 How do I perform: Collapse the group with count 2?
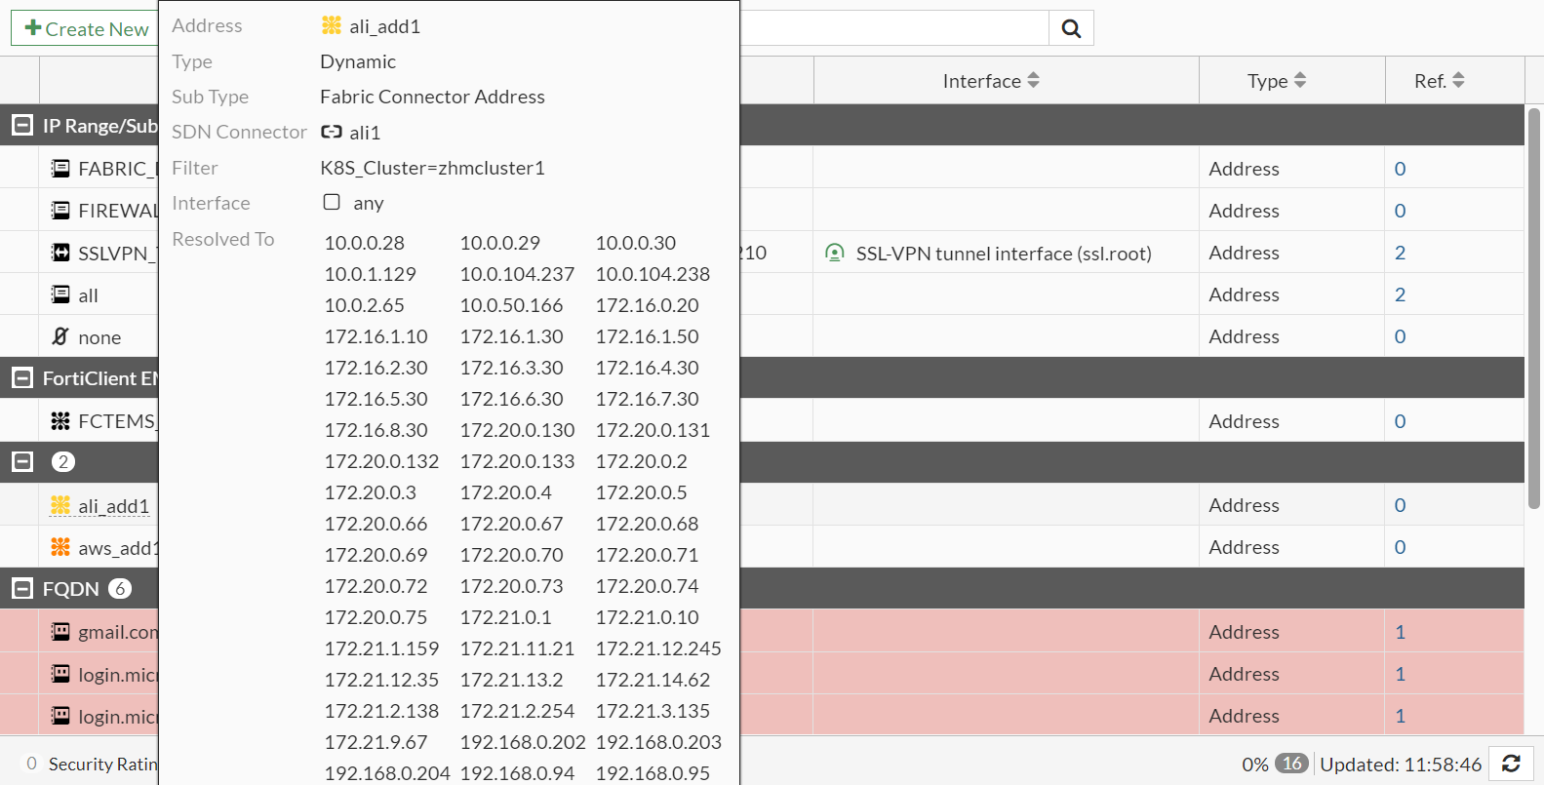21,462
